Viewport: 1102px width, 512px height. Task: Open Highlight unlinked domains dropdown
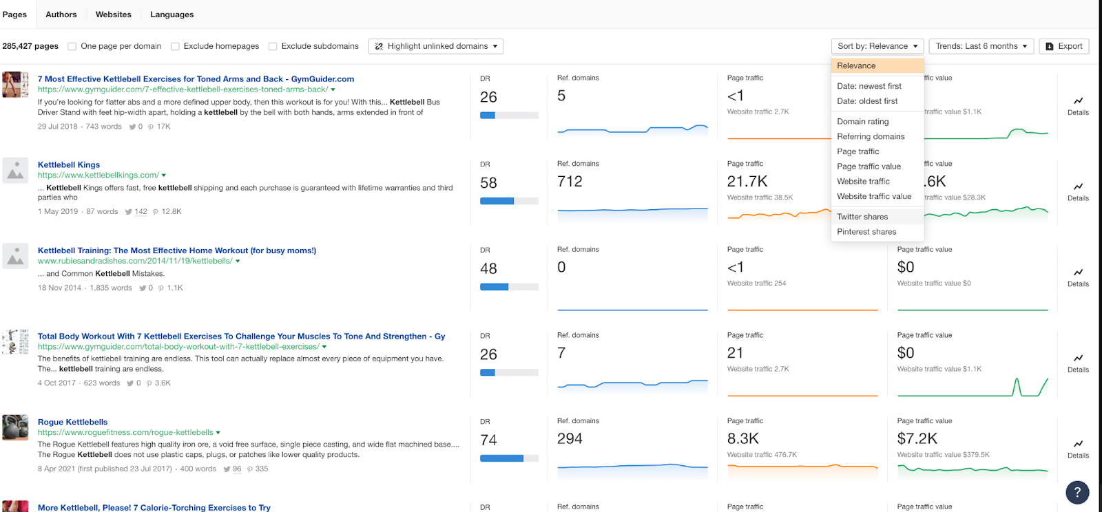tap(436, 46)
